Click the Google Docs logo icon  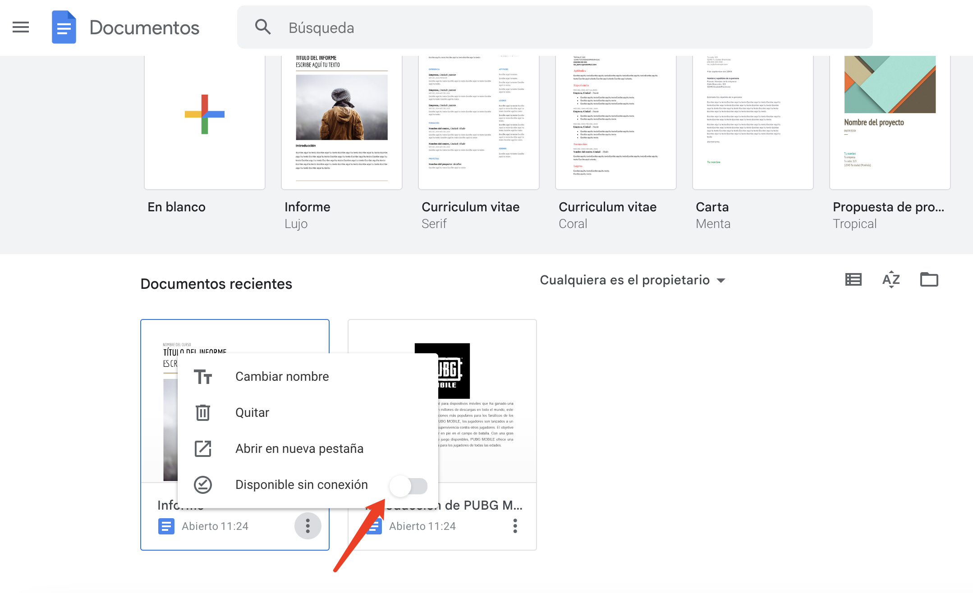64,27
